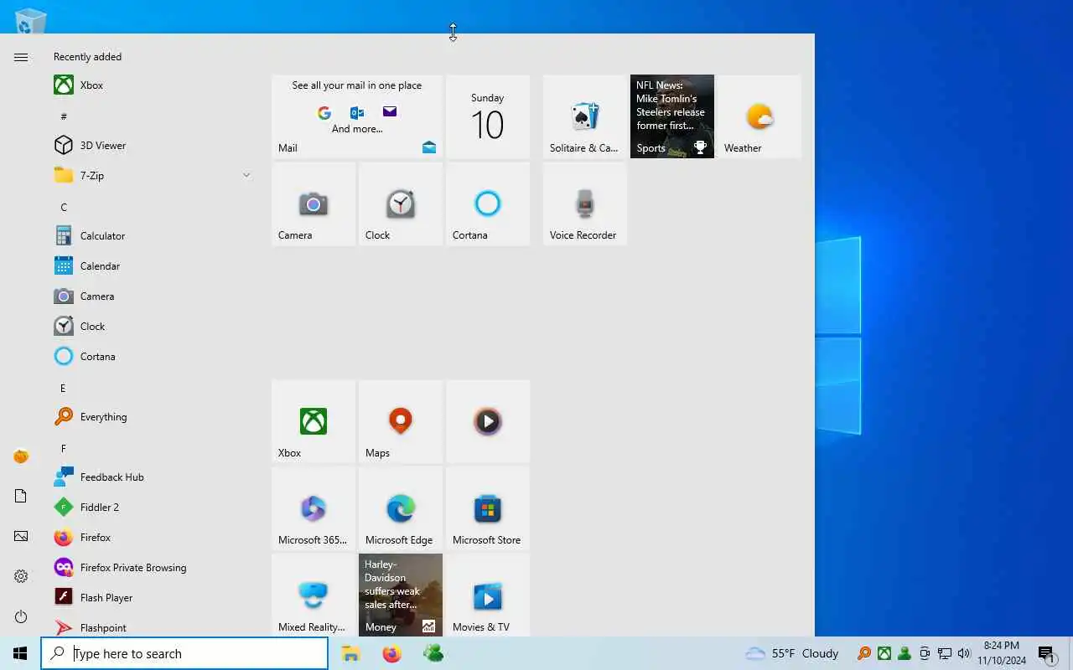Click the Everything tray icon
The height and width of the screenshot is (670, 1073).
863,653
